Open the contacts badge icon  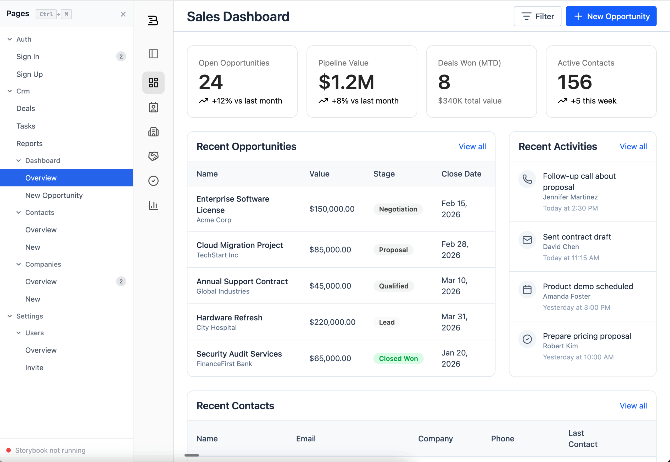point(153,107)
